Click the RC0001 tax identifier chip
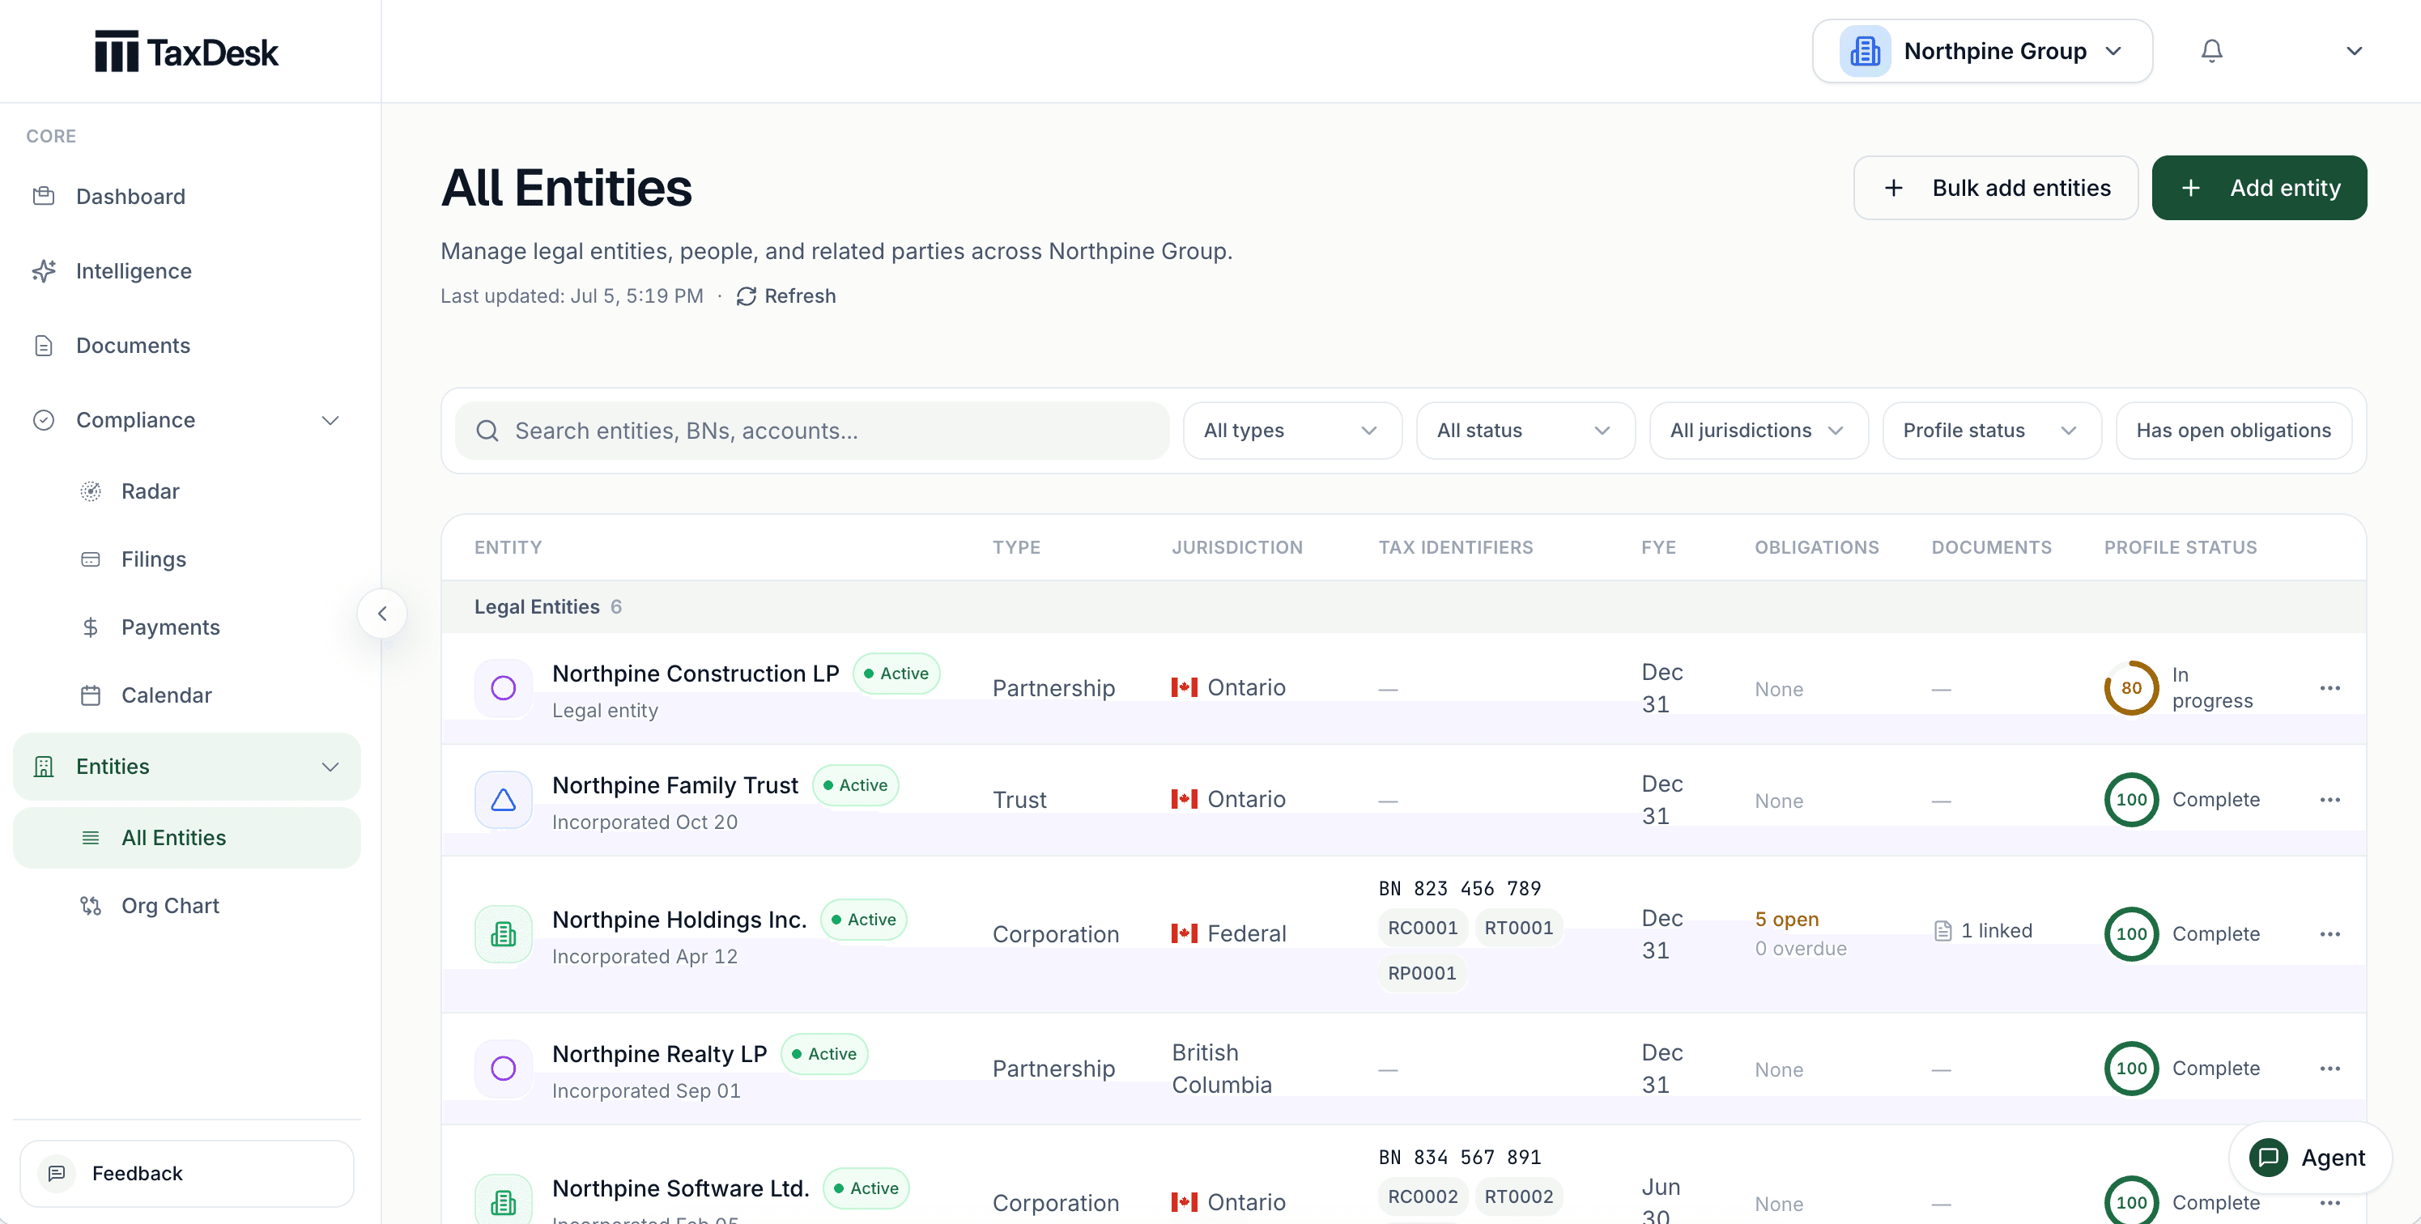 pyautogui.click(x=1423, y=928)
